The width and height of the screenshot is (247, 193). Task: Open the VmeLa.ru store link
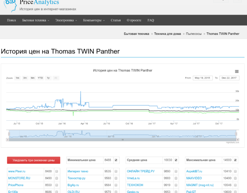(x=133, y=178)
